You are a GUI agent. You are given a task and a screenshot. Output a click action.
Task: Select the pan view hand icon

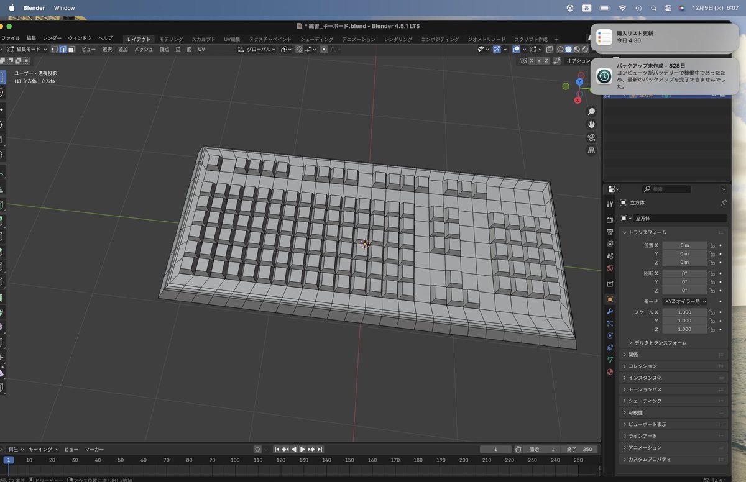click(x=591, y=124)
